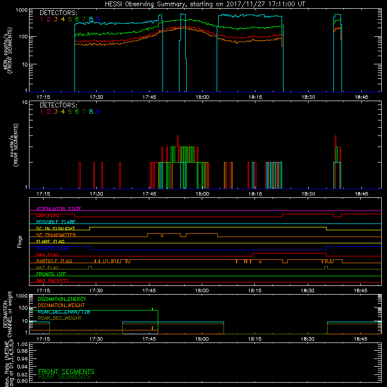Pick detector 5 in the rear segments legend
The image size is (387, 387).
70,112
